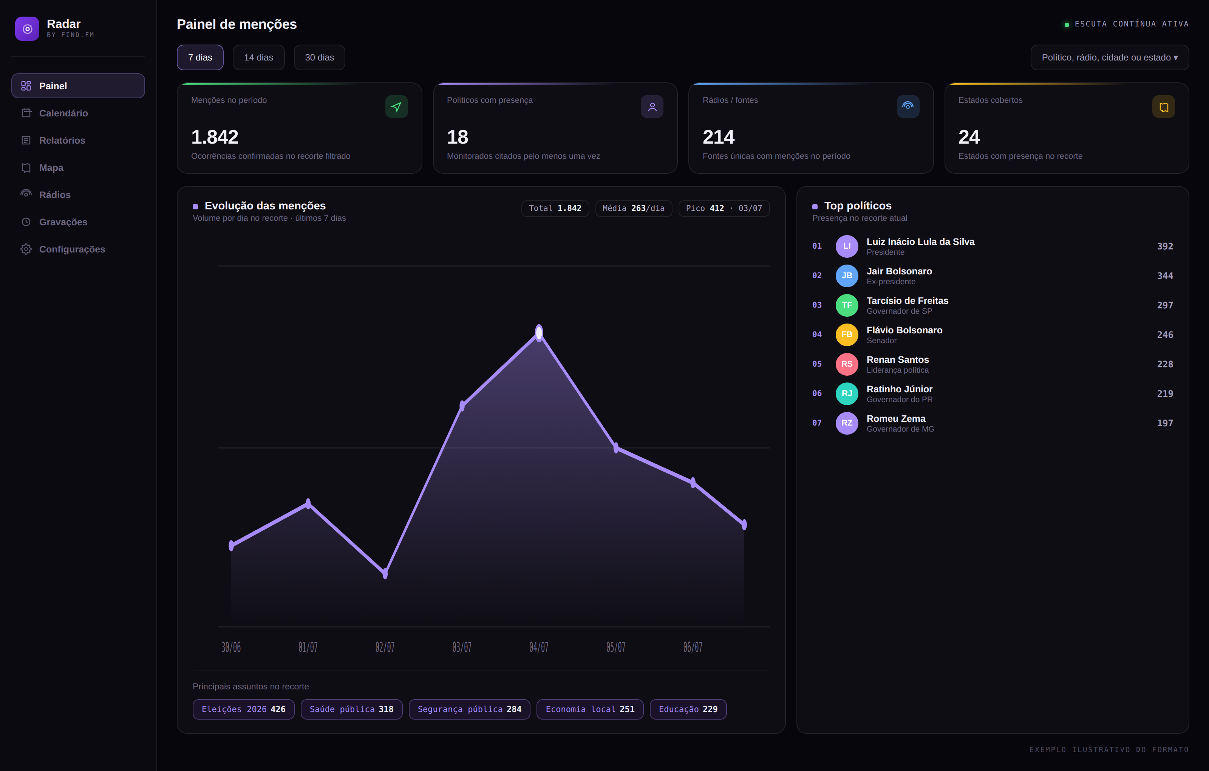This screenshot has height=771, width=1209.
Task: Click the LI avatar for Lula
Action: click(847, 246)
